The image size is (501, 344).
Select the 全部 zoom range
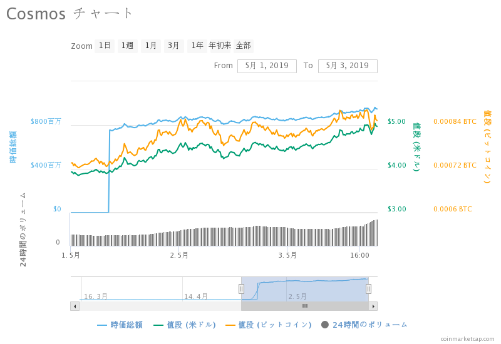click(x=244, y=46)
